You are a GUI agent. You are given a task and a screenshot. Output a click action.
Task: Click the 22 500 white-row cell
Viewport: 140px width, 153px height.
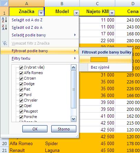(97, 40)
